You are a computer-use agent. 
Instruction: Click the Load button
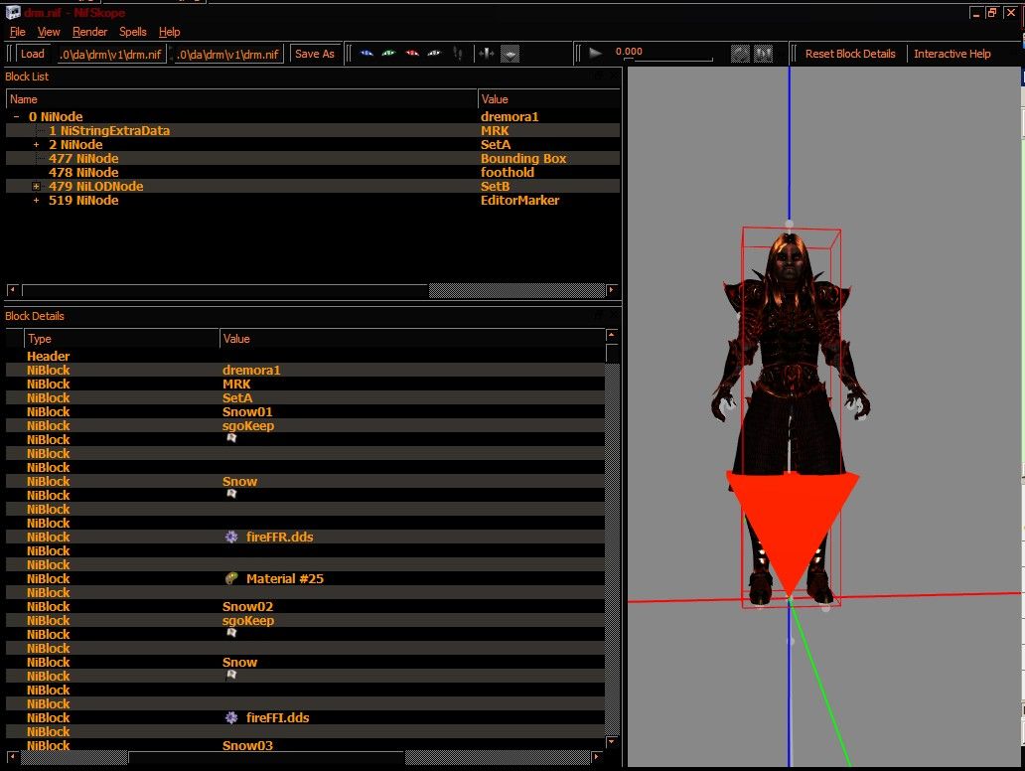coord(33,54)
